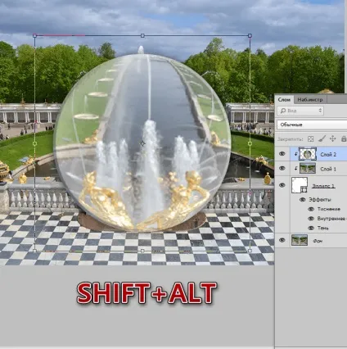This screenshot has width=347, height=349.
Task: Click the top-middle transform handle
Action: point(142,36)
